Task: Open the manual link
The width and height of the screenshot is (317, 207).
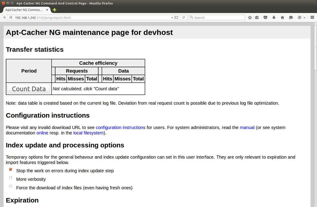Action: point(247,127)
